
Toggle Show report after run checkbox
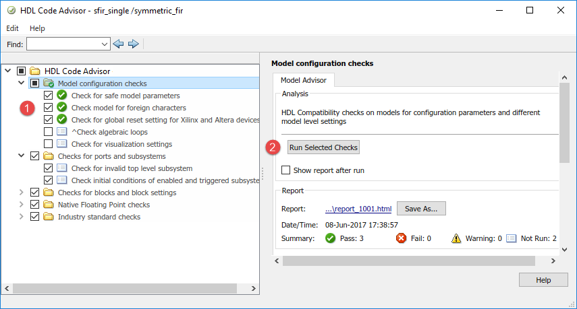click(x=286, y=170)
